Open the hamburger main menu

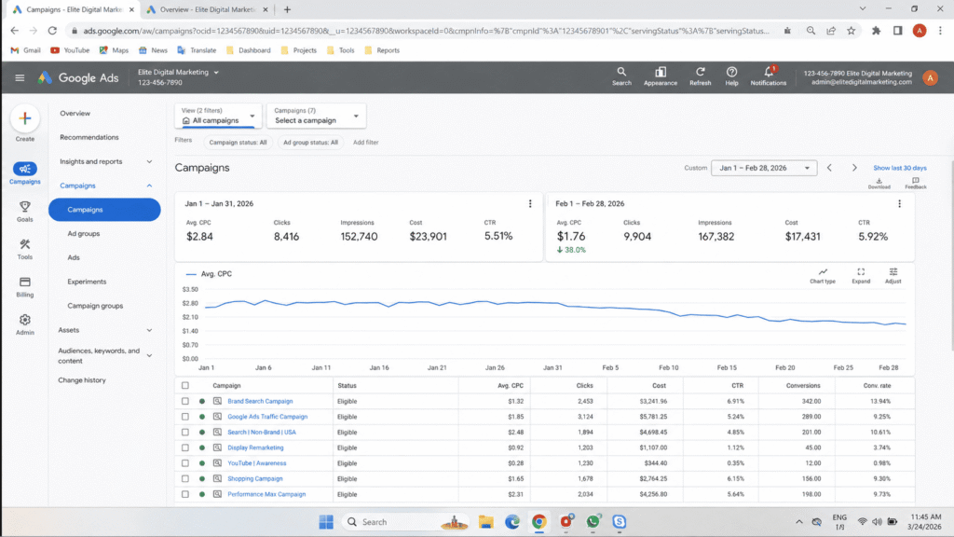click(x=20, y=78)
